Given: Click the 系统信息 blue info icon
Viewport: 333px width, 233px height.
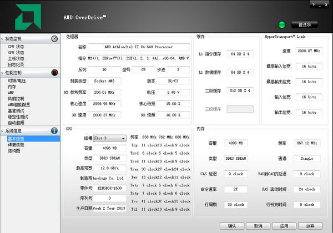Looking at the screenshot, I should [x=54, y=131].
